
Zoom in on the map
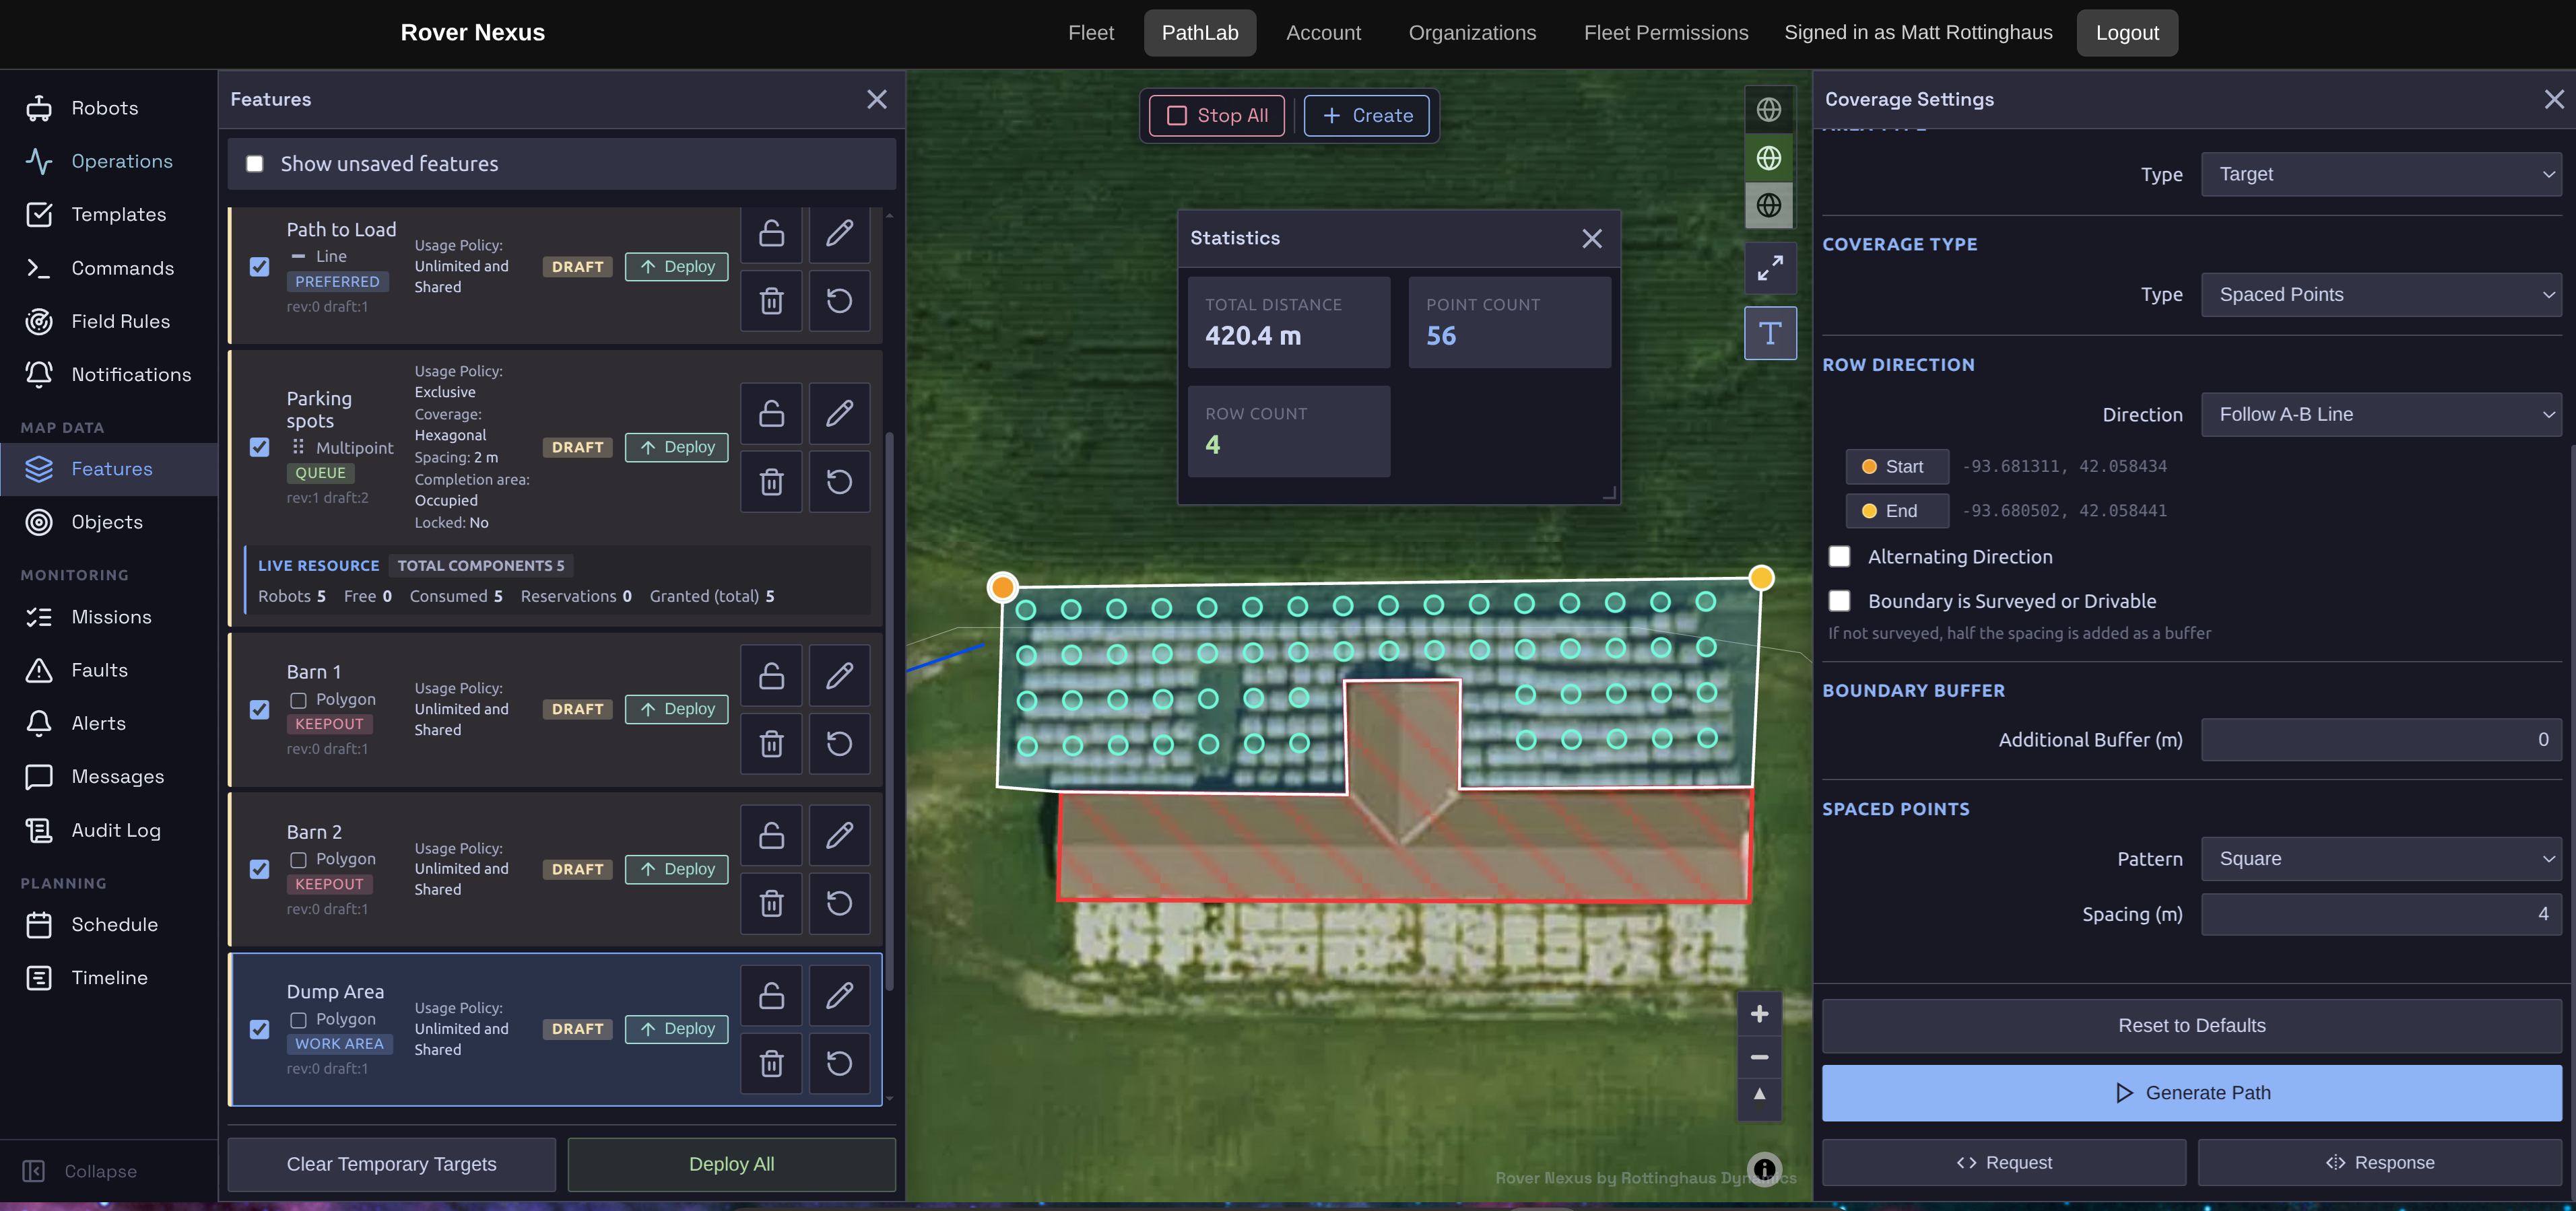(1759, 1014)
